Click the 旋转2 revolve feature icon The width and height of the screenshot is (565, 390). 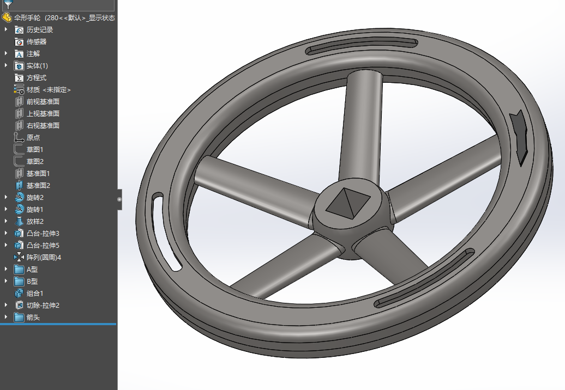(19, 197)
